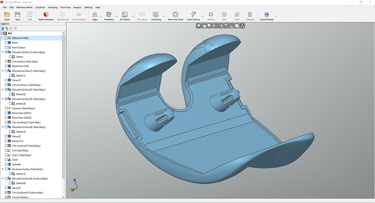Viewport: 375px width, 203px height.
Task: Open the Analysis menu
Action: [77, 7]
